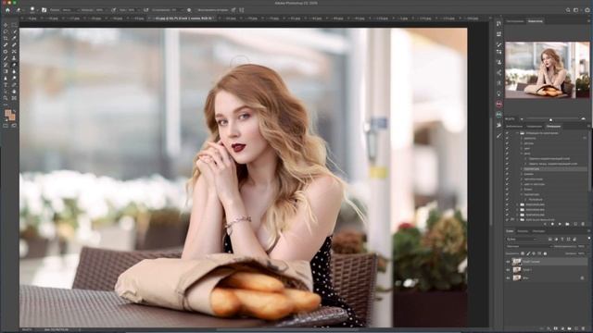Viewport: 593px width, 333px height.
Task: Select the Eyedropper tool
Action: (x=14, y=39)
